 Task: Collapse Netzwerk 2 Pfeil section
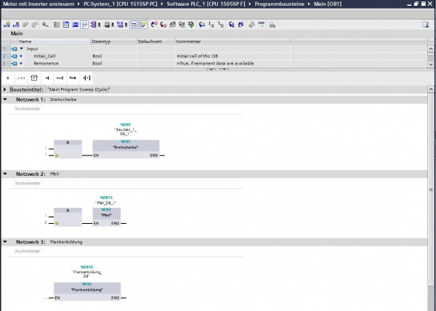point(6,174)
